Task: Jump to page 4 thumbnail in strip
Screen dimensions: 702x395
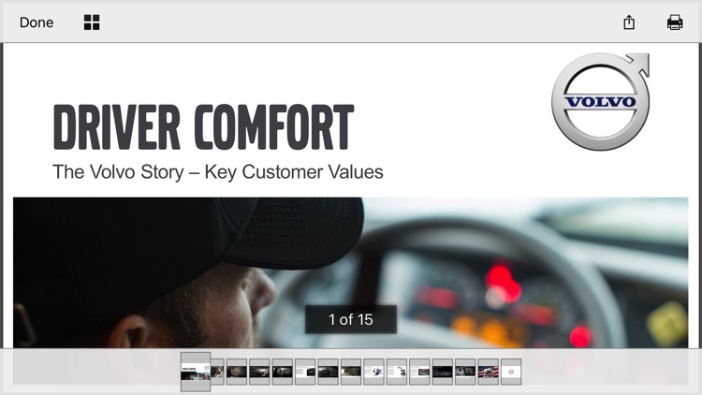Action: (259, 372)
